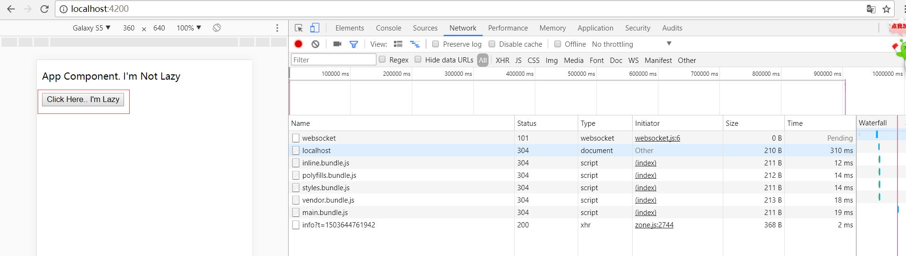
Task: Select the styles.bundle.js request
Action: pos(572,187)
